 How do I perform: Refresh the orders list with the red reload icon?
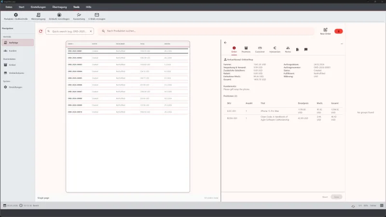(41, 31)
